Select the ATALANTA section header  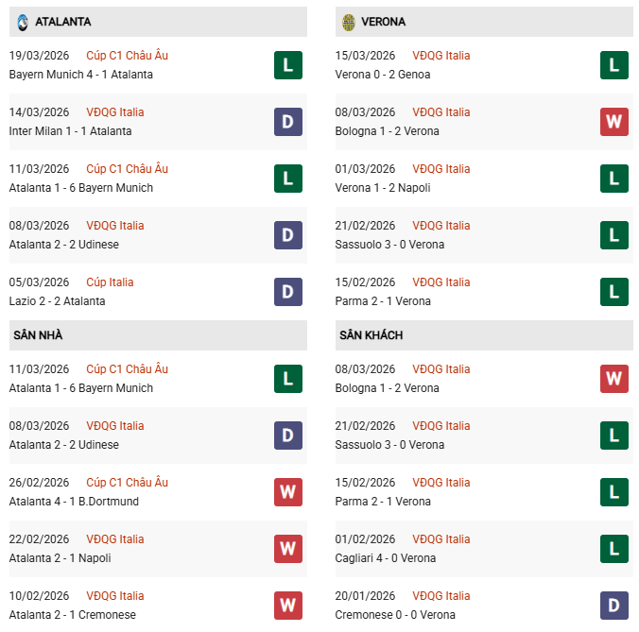point(157,22)
